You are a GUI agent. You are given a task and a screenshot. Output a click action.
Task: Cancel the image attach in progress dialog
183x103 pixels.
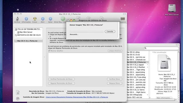110,31
